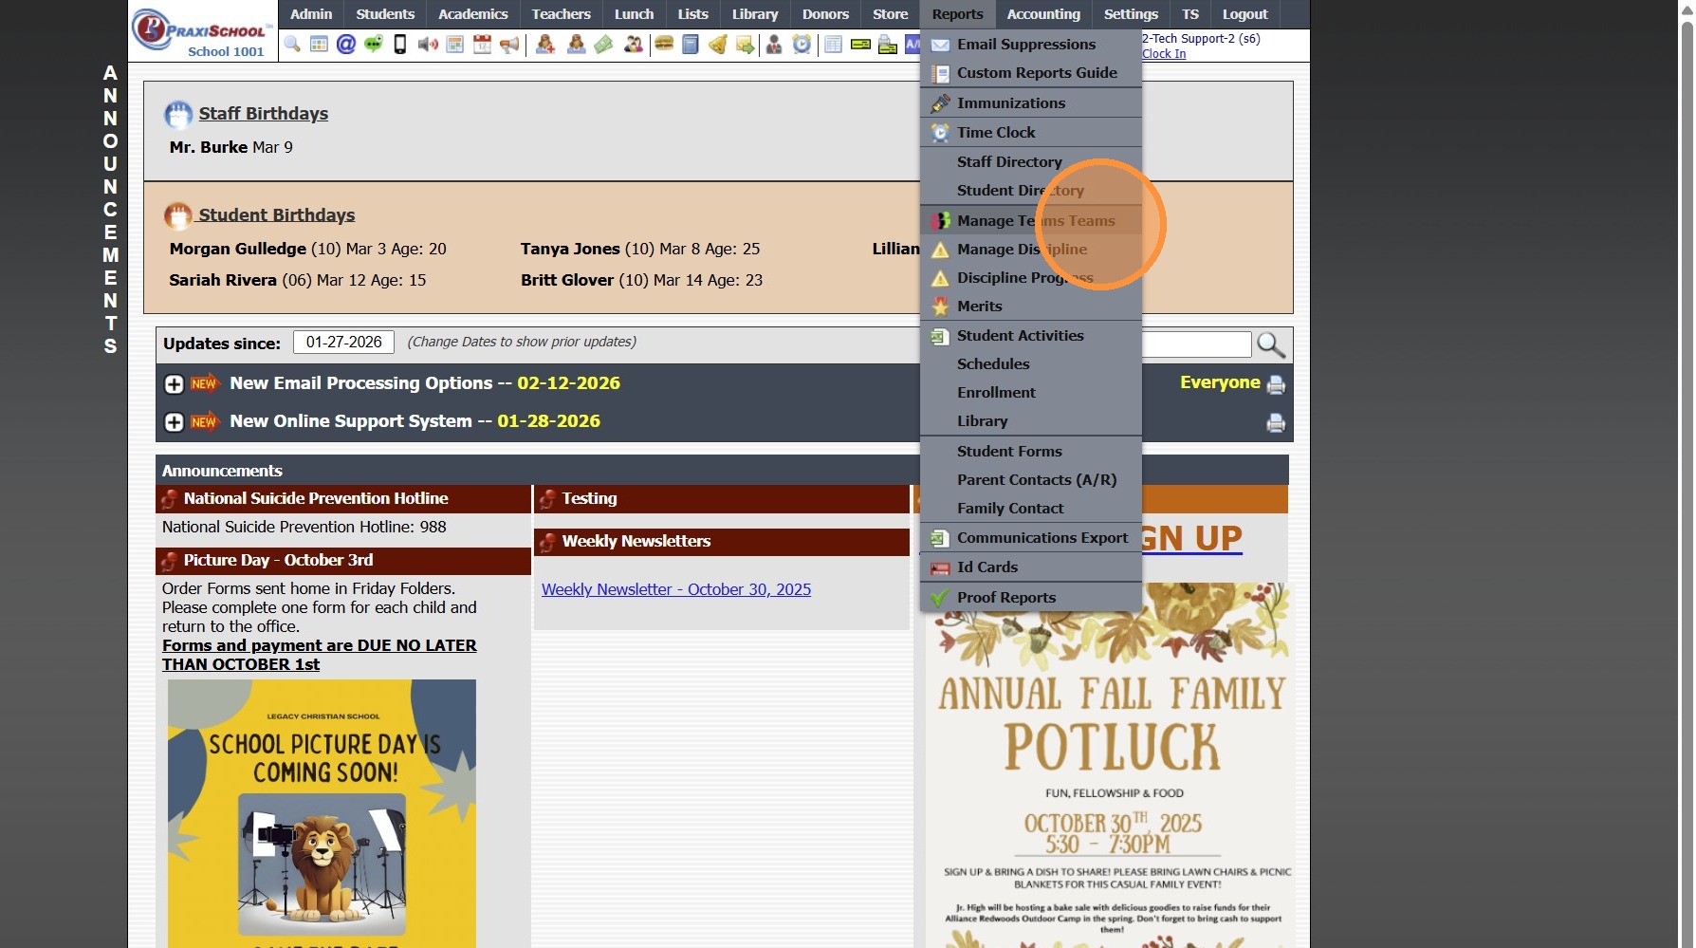Click the PraxiSchool logo
Image resolution: width=1696 pixels, height=948 pixels.
pos(203,32)
